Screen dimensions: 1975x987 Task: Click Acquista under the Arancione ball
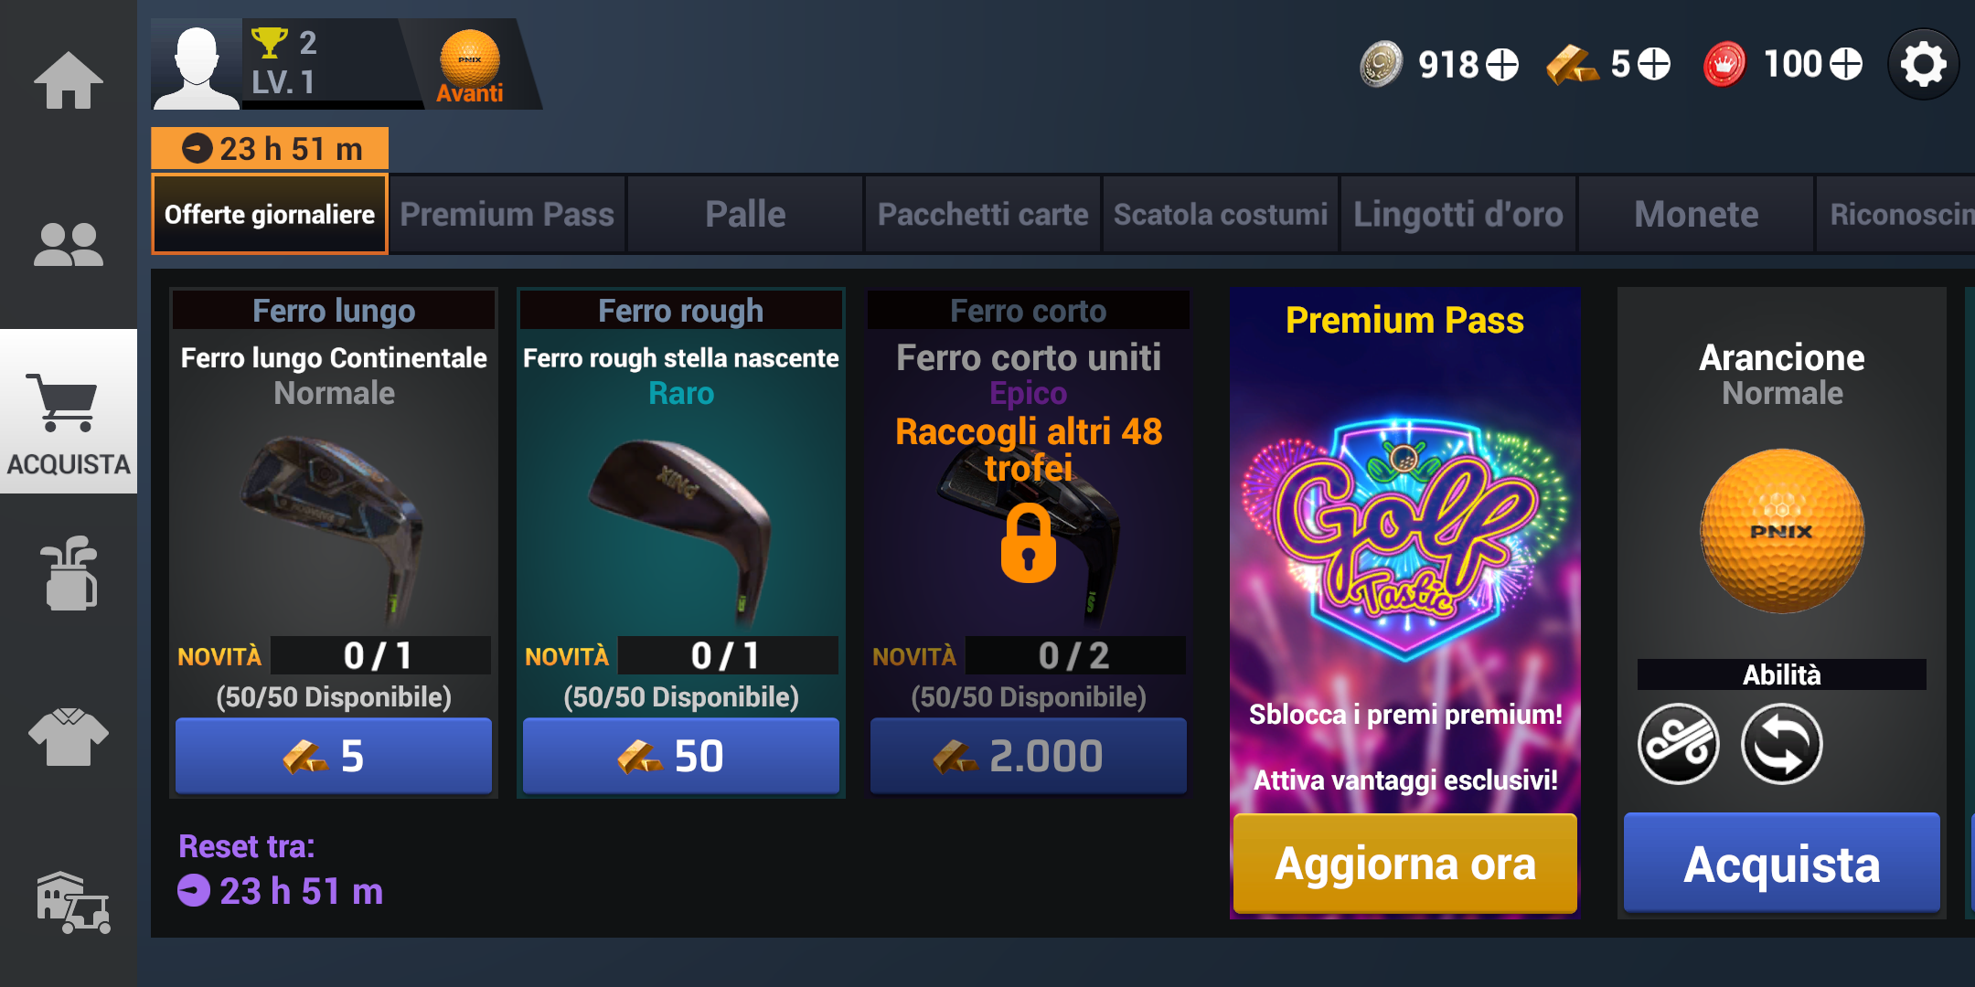[1782, 864]
